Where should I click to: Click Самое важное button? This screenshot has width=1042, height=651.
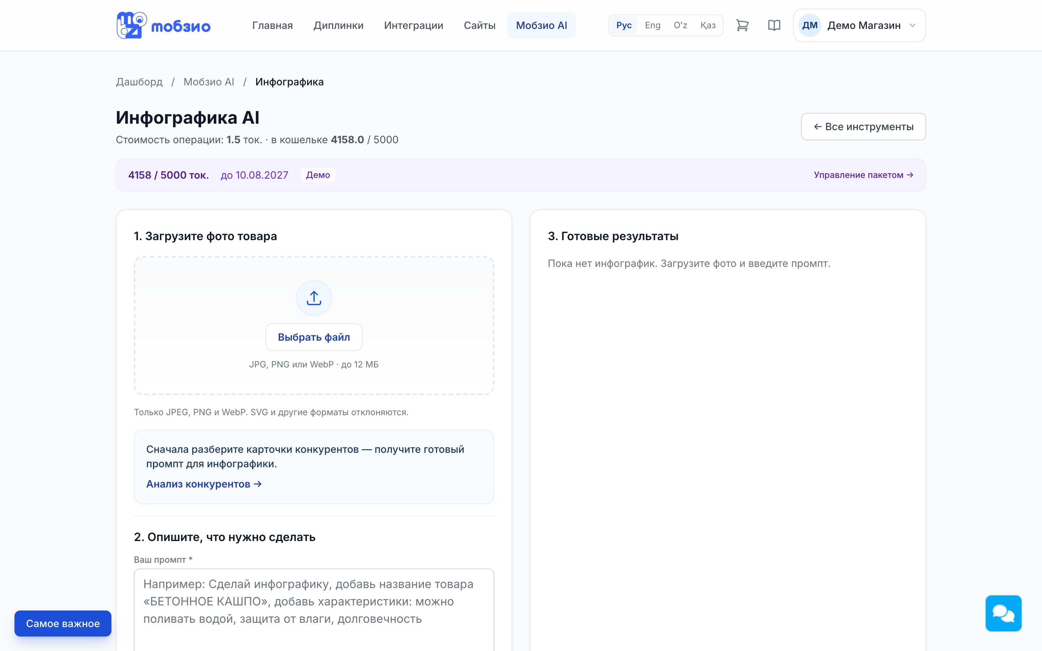[63, 624]
